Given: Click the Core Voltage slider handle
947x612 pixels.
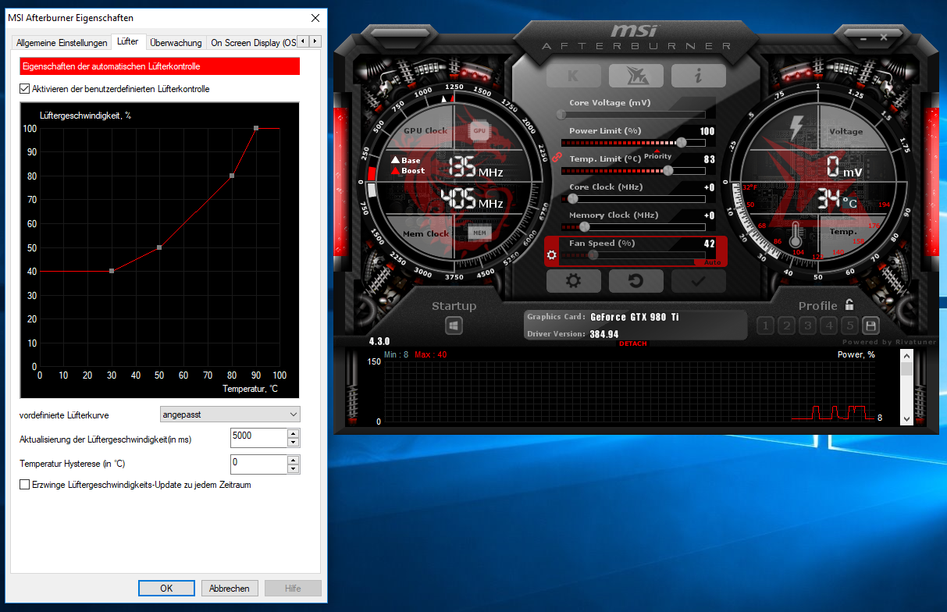Looking at the screenshot, I should (561, 115).
